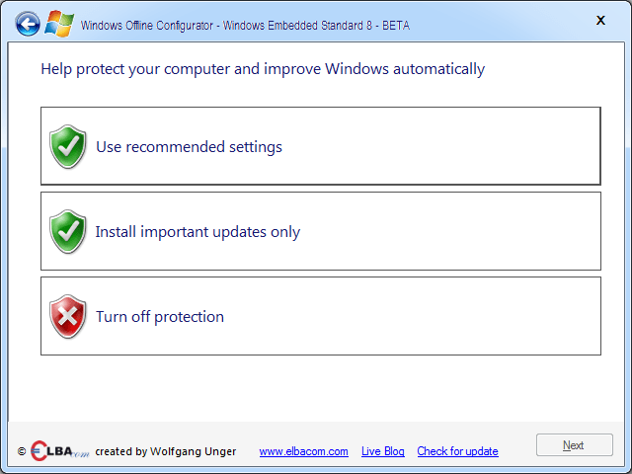Click the Check for update link

458,451
